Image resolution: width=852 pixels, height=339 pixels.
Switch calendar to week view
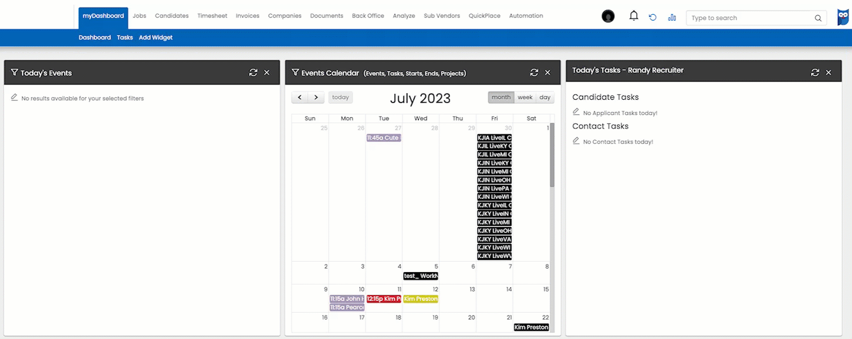point(525,97)
